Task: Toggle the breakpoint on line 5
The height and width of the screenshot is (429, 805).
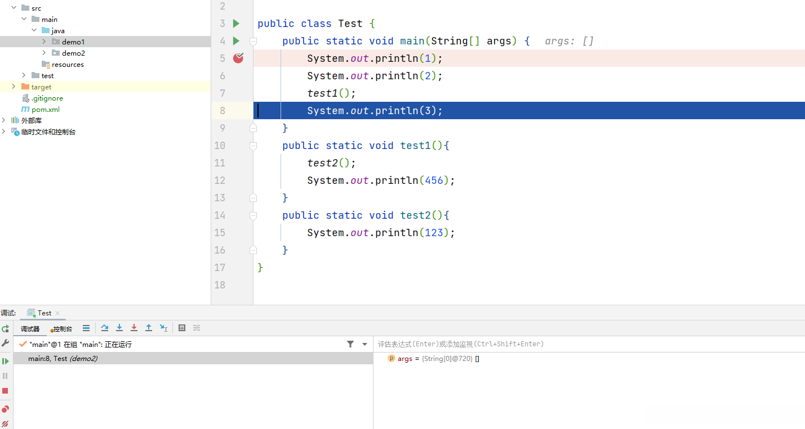Action: [x=238, y=58]
